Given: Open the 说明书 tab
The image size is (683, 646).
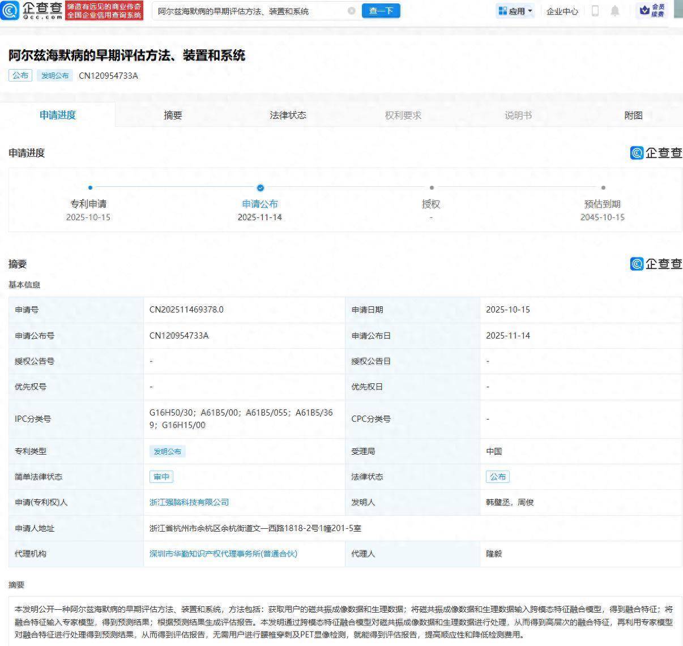Looking at the screenshot, I should pos(517,115).
